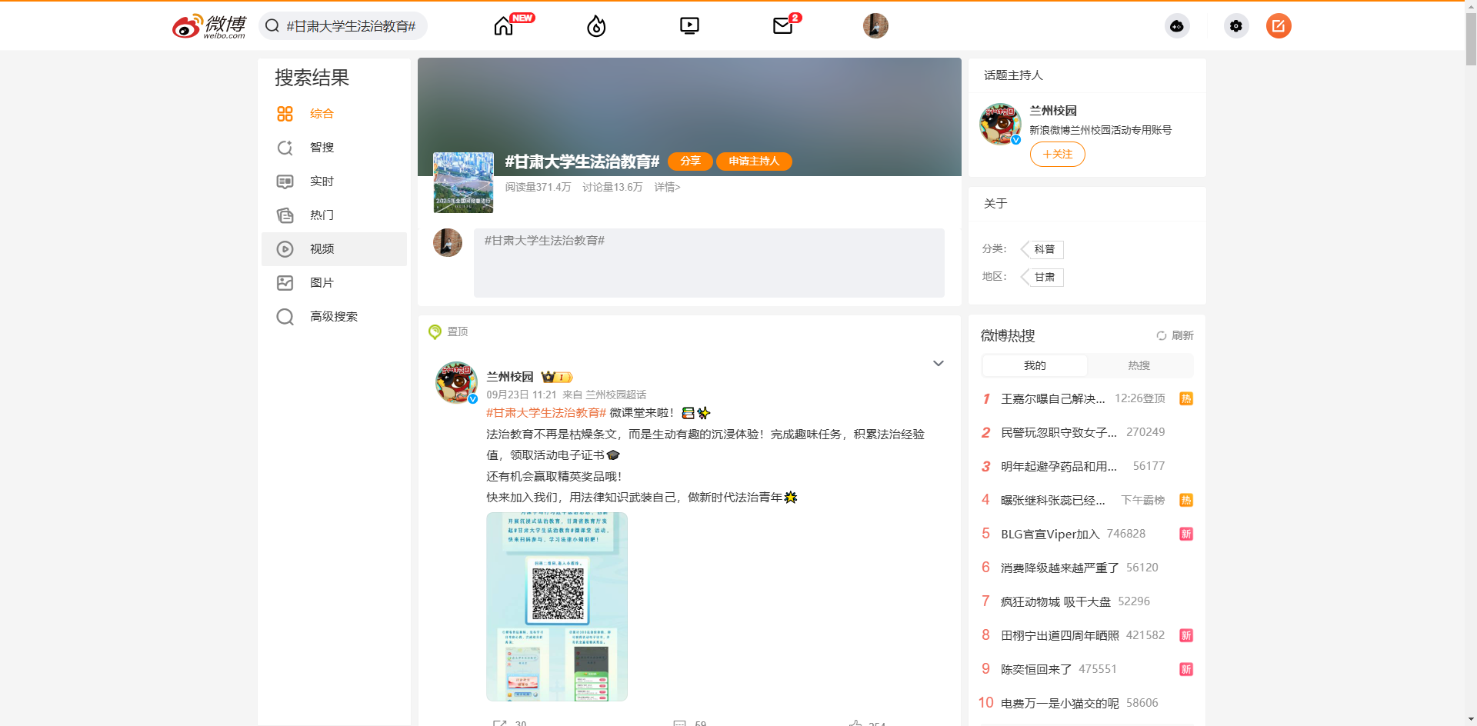Switch to 图片 image search results
This screenshot has height=726, width=1477.
tap(322, 282)
